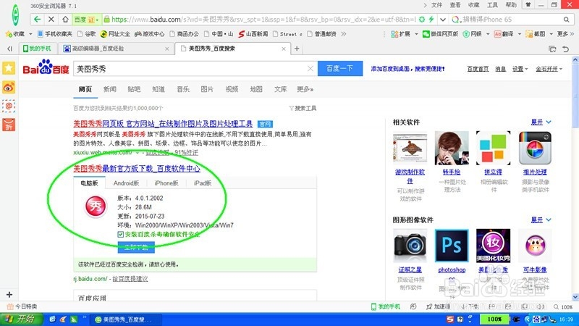Open the discount shopping sidebar icon
Viewport: 579px width, 326px height.
click(9, 125)
